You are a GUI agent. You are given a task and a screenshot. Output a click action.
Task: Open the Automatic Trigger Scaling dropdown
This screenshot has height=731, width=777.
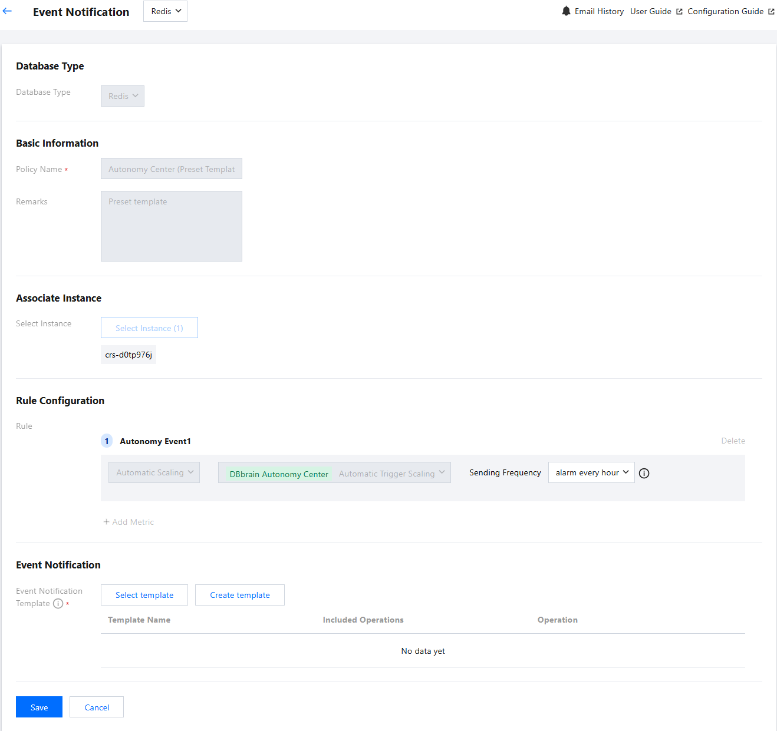[391, 473]
